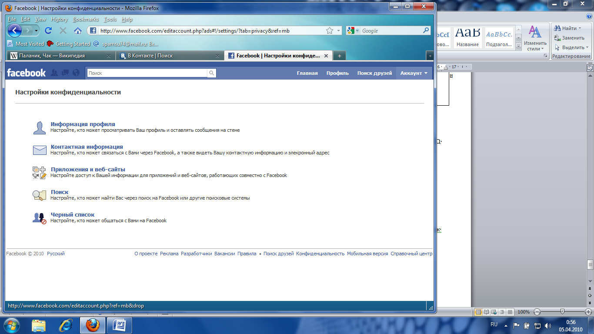This screenshot has width=594, height=334.
Task: Open Firefox back/forward history dropdown arrow
Action: 37,30
